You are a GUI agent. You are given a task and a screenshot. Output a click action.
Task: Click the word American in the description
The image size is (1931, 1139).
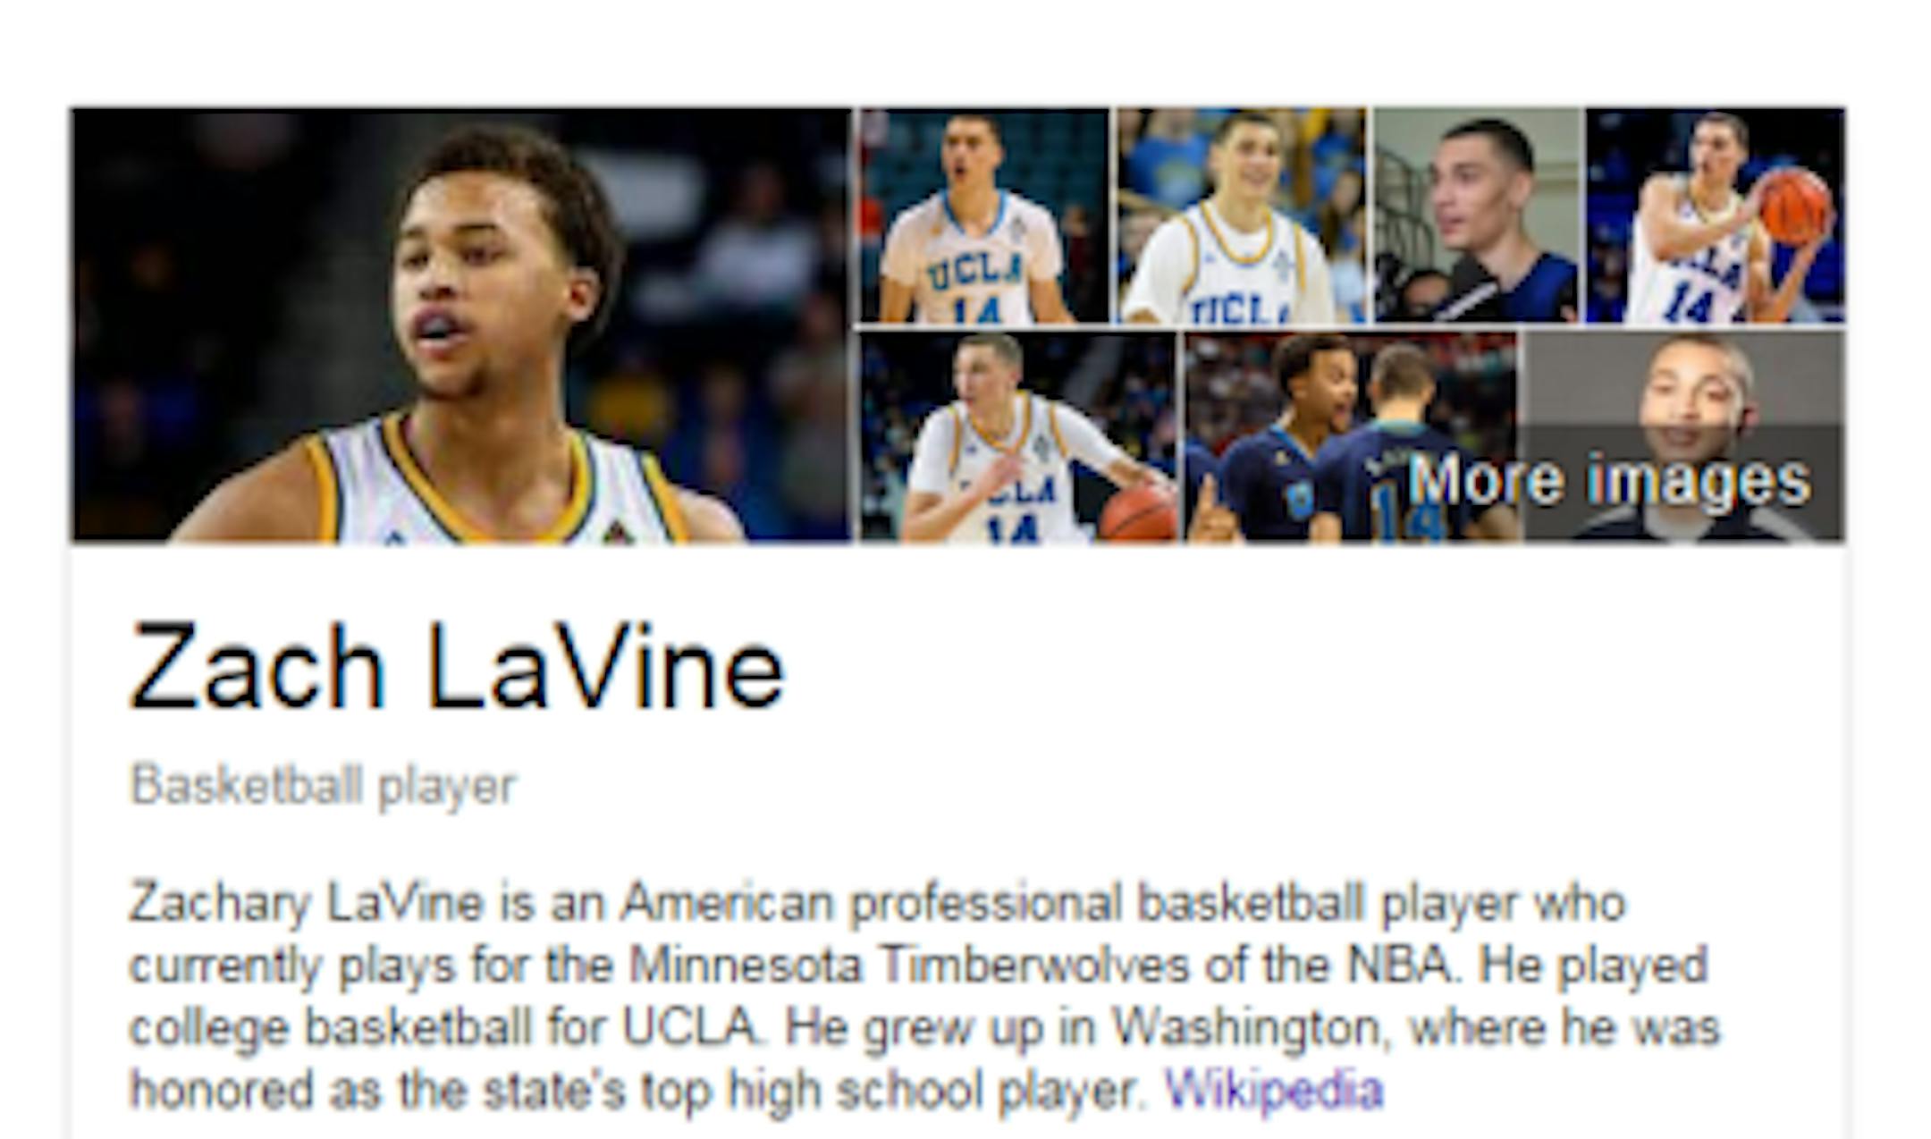tap(727, 902)
